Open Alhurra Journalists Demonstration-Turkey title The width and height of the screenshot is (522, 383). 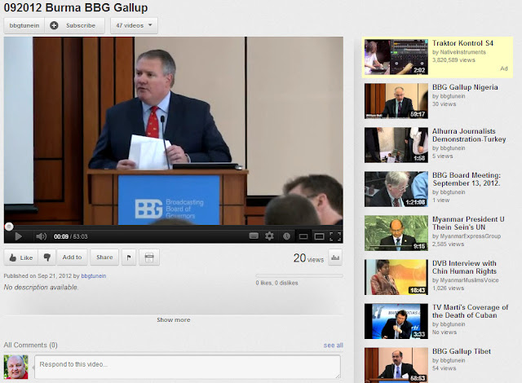469,135
